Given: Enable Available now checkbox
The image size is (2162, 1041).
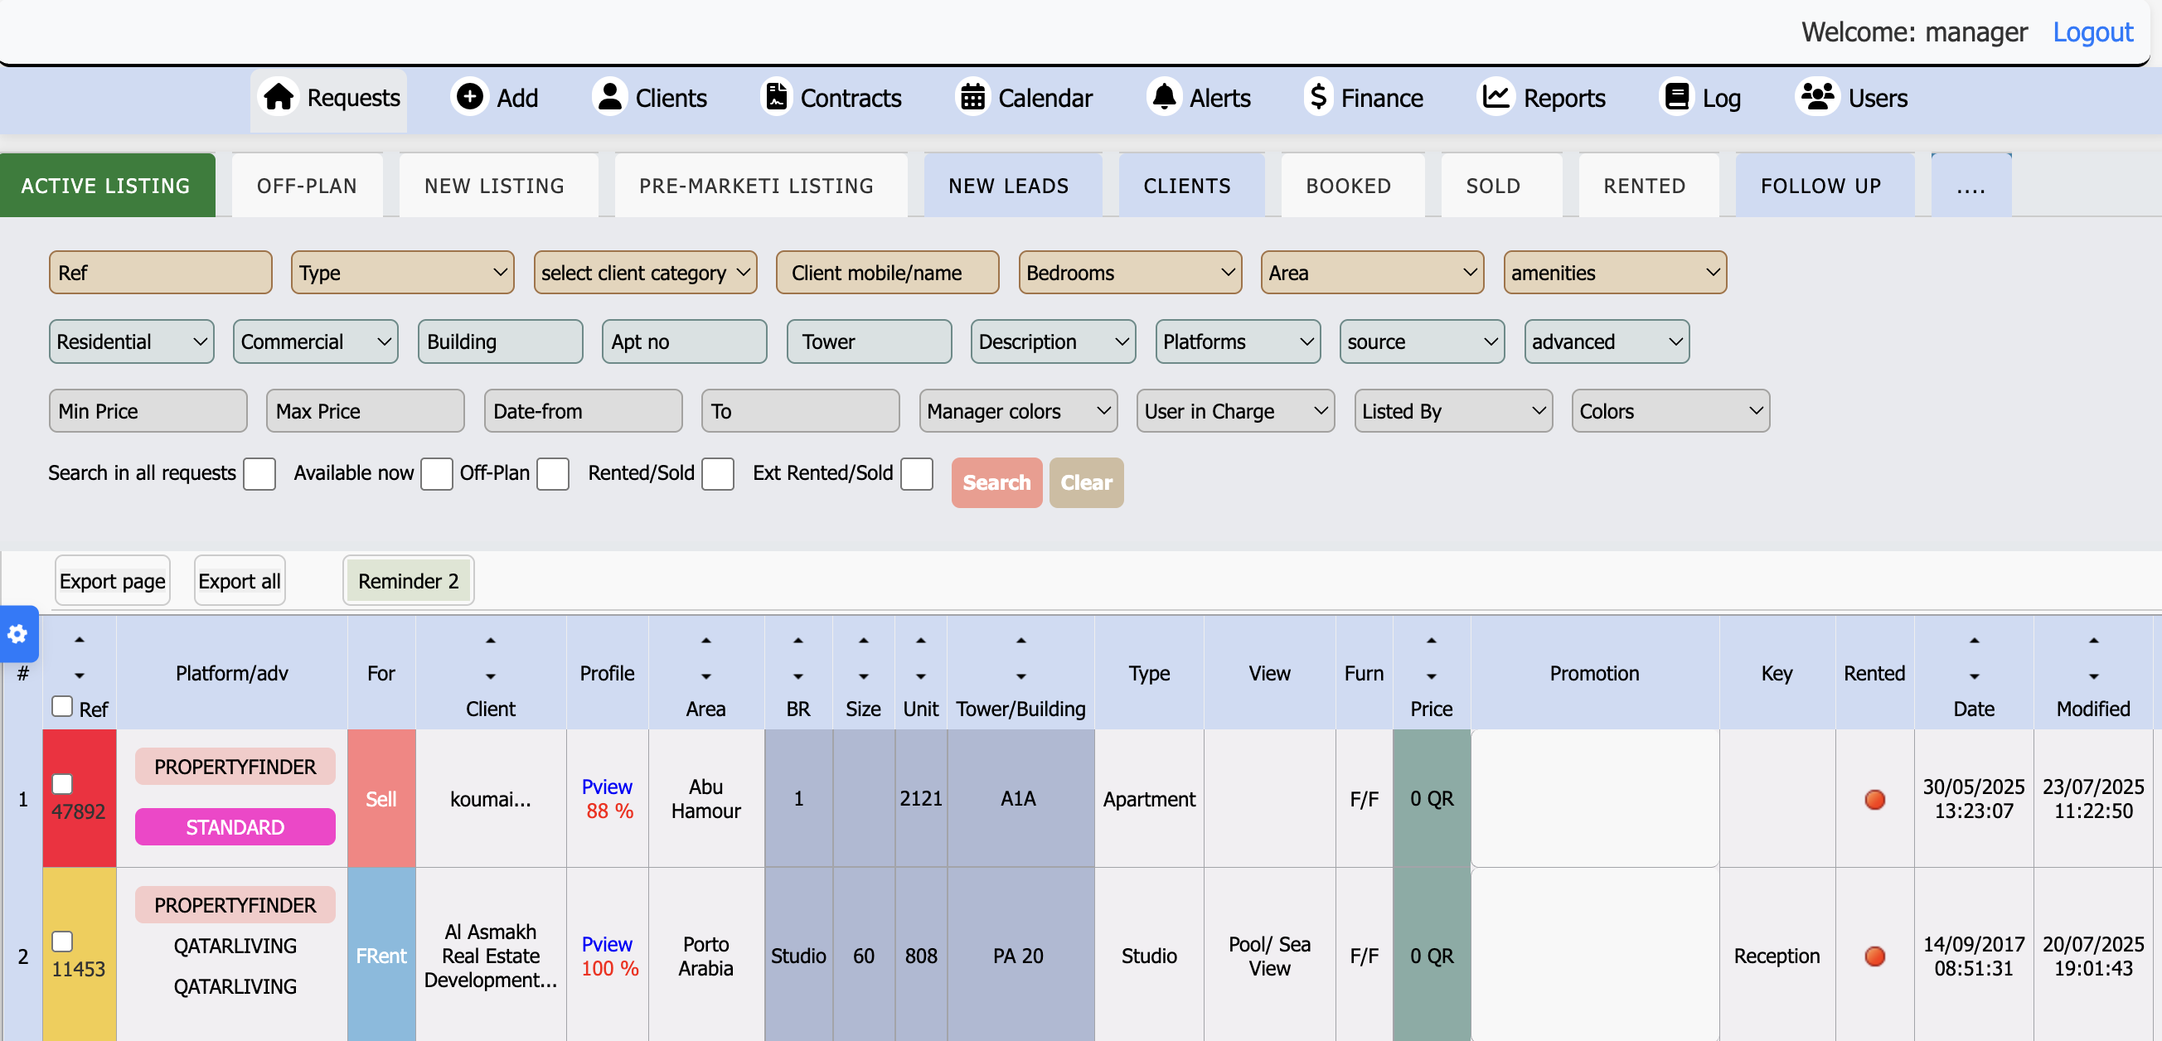Looking at the screenshot, I should click(x=436, y=474).
